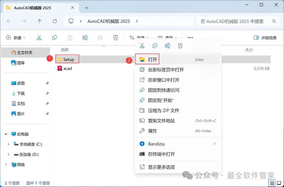Expand the chevron before AutoCAD机械版 2025 in the address bar
The height and width of the screenshot is (187, 284).
coord(81,21)
